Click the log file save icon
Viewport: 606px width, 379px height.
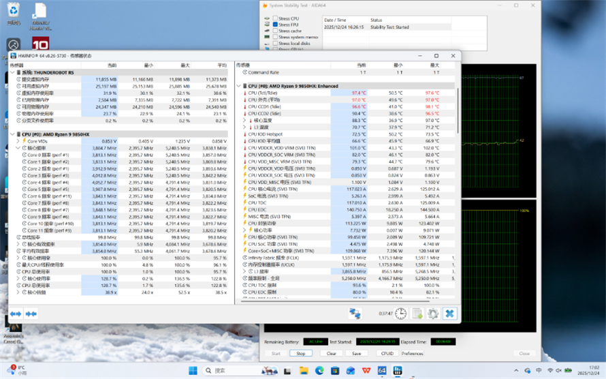(x=417, y=314)
